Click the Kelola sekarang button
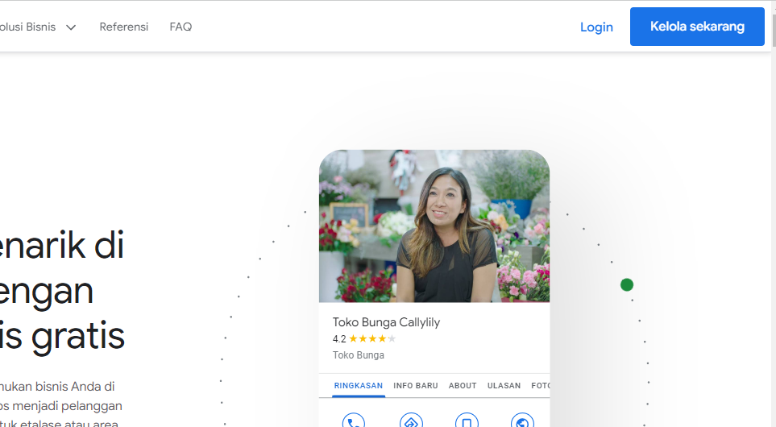This screenshot has width=776, height=427. click(697, 27)
